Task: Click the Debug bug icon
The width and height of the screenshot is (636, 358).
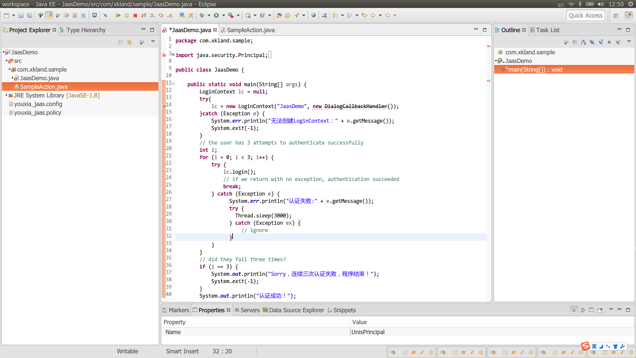Action: (x=202, y=16)
